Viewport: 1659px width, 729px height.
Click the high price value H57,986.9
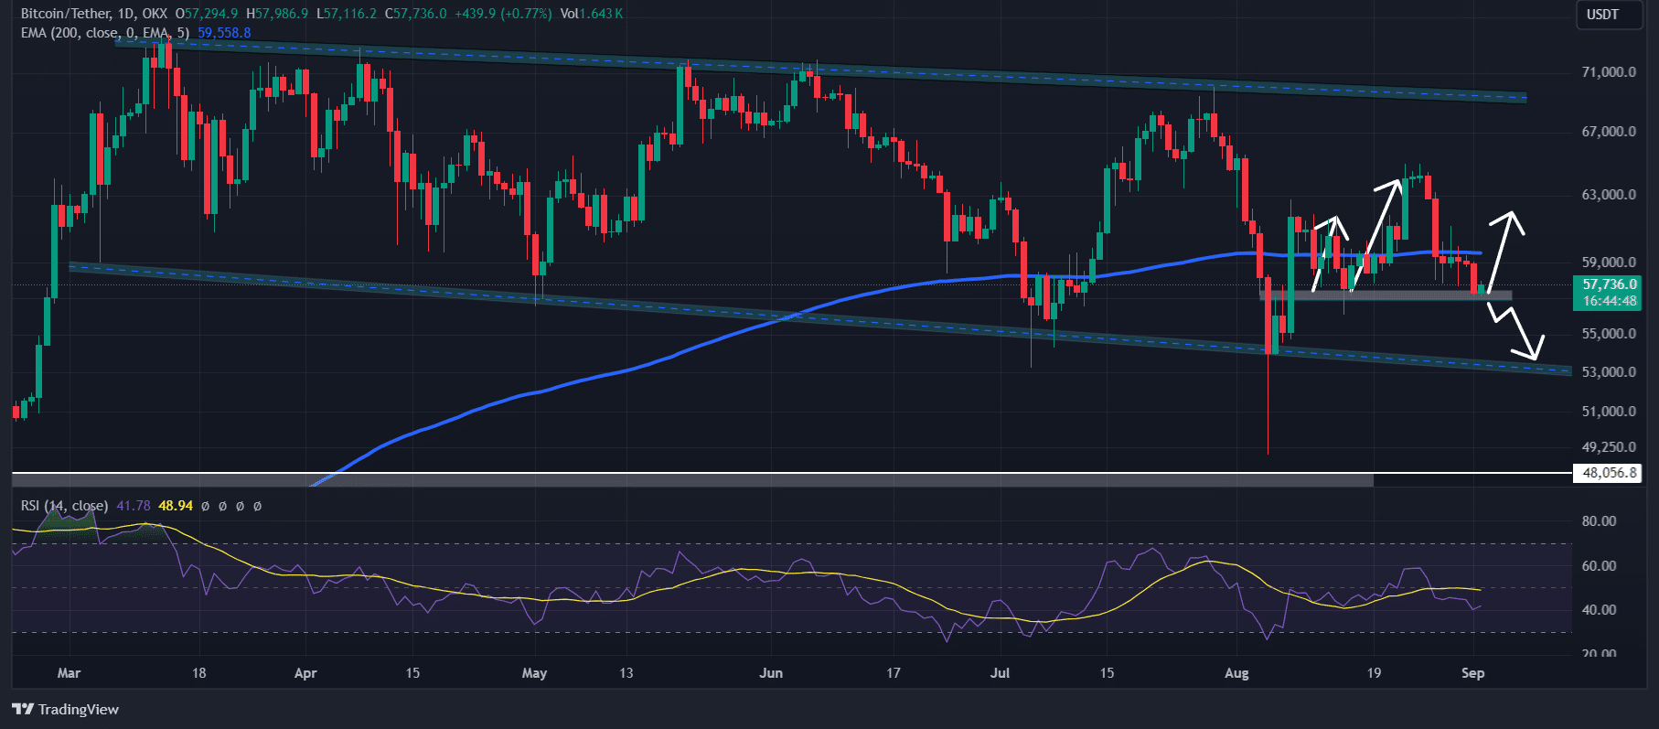pos(277,14)
